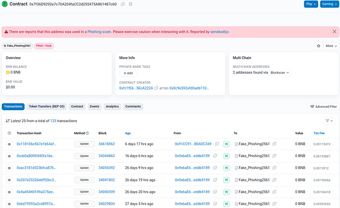Open block 34618062 link

[x=106, y=144]
